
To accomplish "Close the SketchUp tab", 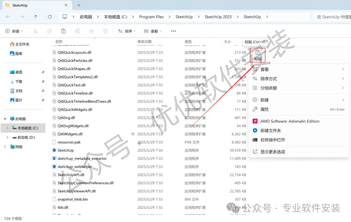I will (x=66, y=5).
